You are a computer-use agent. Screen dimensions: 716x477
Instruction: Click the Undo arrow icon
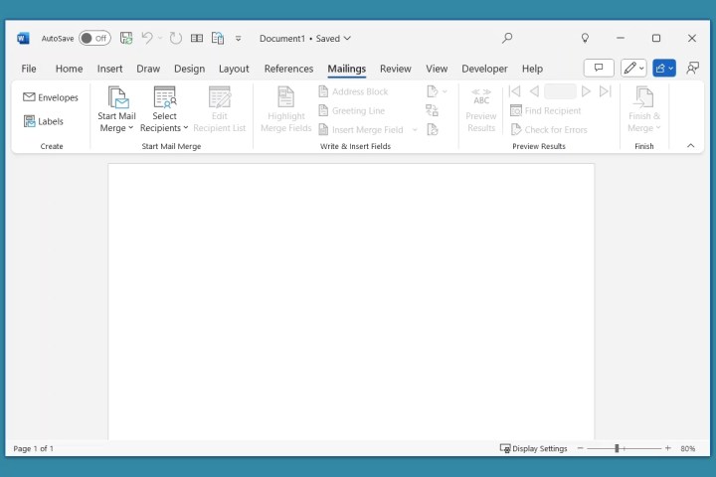tap(147, 38)
